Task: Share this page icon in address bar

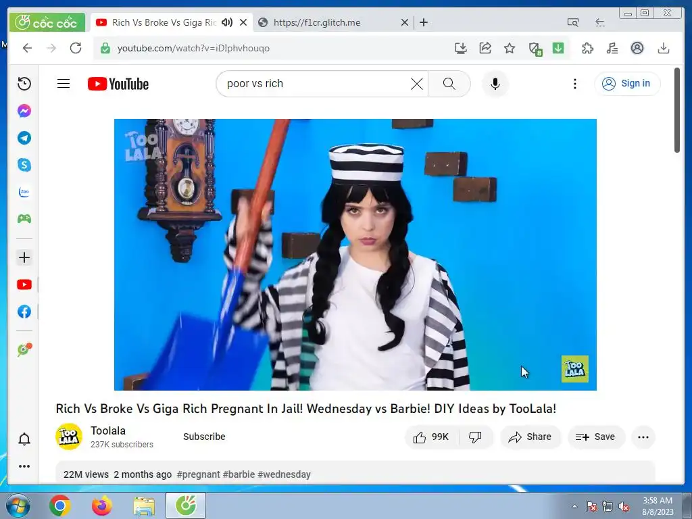Action: (x=485, y=48)
